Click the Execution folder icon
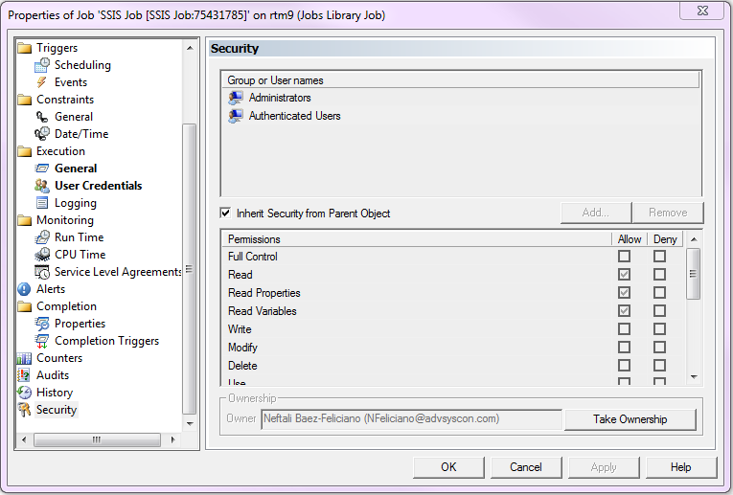The width and height of the screenshot is (733, 495). coord(24,152)
